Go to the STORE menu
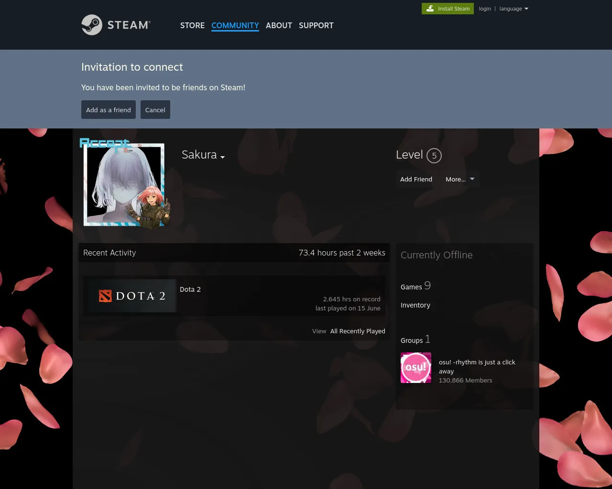Viewport: 612px width, 489px height. pos(192,25)
